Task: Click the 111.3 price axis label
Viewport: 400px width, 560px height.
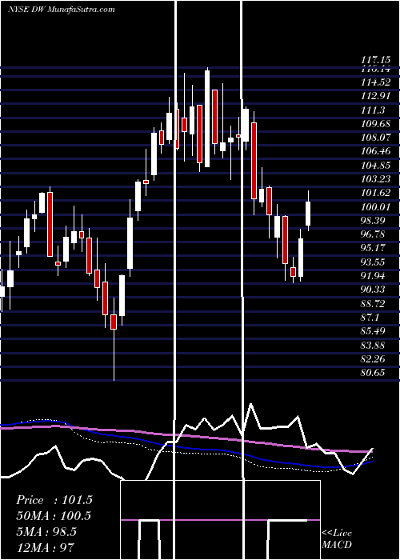Action: point(373,110)
